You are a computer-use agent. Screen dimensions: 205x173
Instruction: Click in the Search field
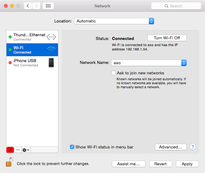176,6
